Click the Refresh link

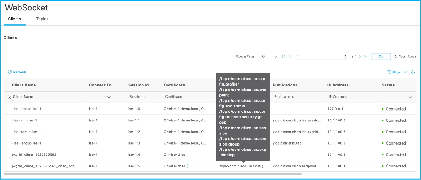tap(19, 72)
